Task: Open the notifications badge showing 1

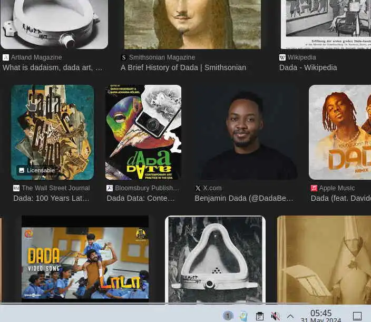Action: [228, 316]
